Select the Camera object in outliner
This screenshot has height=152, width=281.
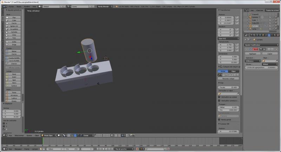click(x=255, y=17)
